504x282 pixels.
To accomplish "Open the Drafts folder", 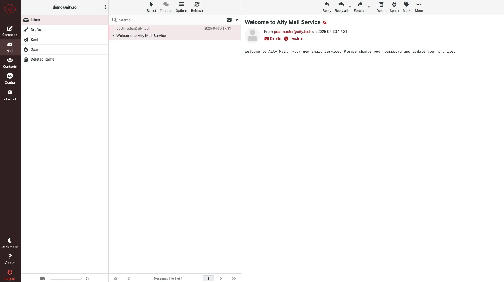I will tap(65, 30).
